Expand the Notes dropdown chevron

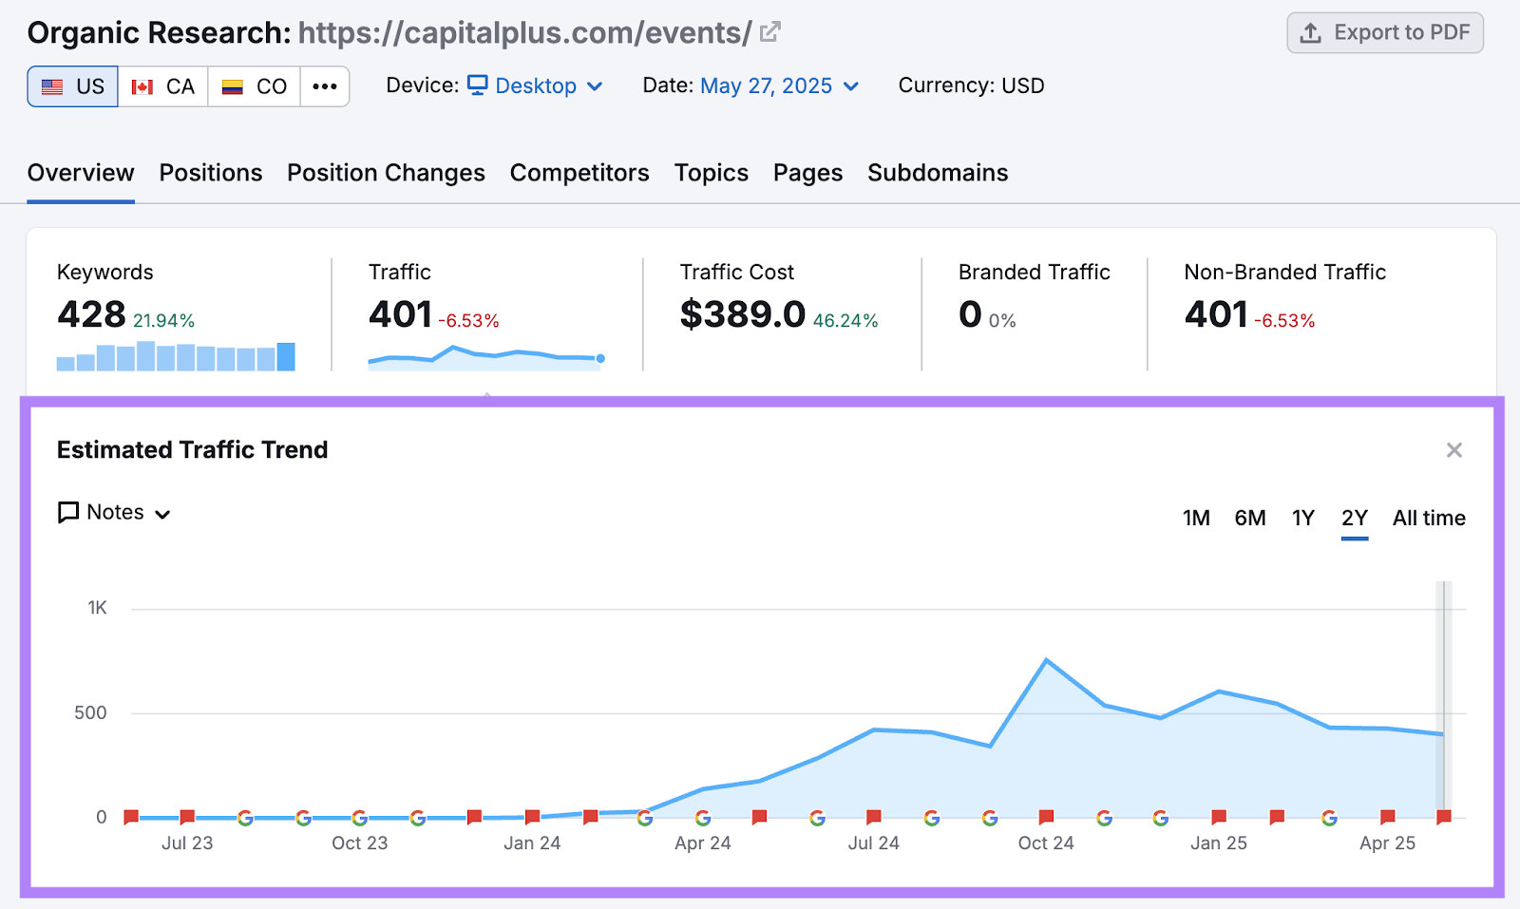pyautogui.click(x=163, y=514)
